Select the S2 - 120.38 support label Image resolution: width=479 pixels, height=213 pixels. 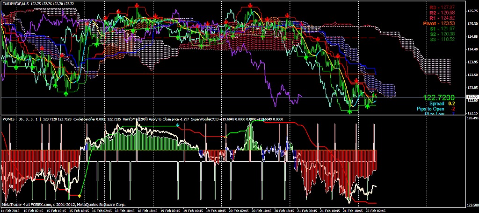click(443, 34)
